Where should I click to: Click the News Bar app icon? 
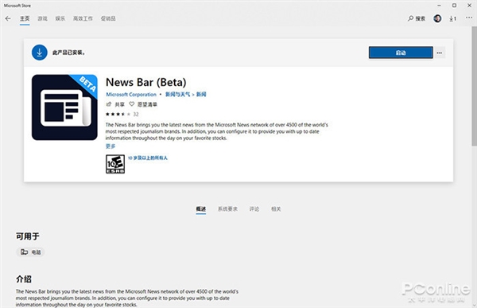[64, 107]
